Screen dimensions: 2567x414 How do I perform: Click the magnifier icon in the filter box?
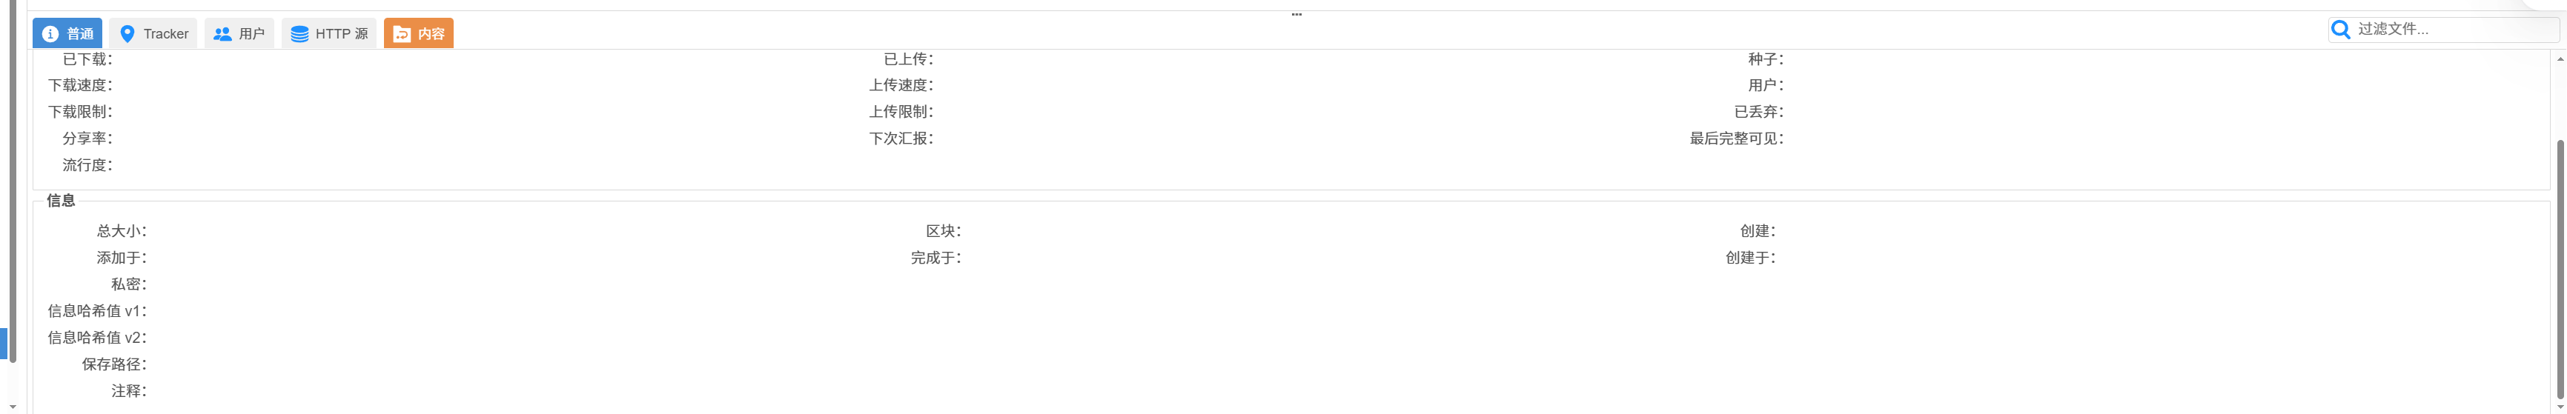pos(2342,29)
